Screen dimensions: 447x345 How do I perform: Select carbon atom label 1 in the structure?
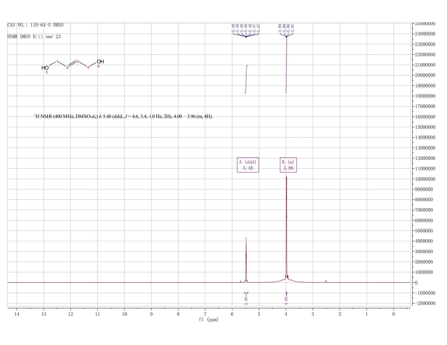tap(57, 62)
